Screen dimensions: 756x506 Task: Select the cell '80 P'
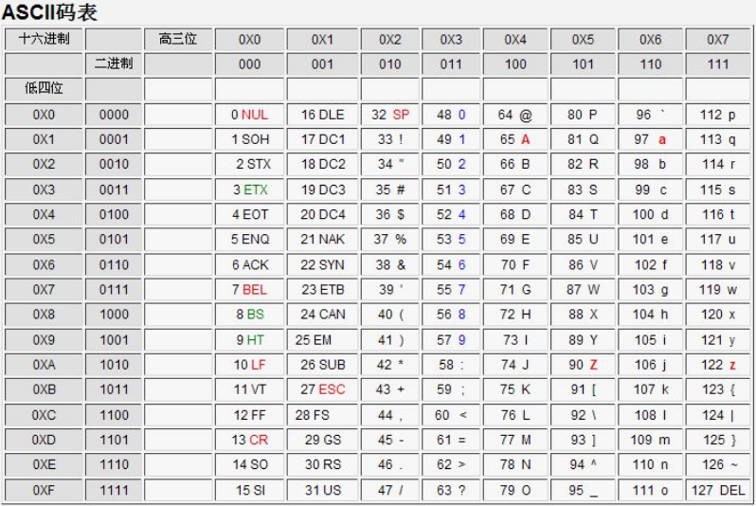(583, 115)
